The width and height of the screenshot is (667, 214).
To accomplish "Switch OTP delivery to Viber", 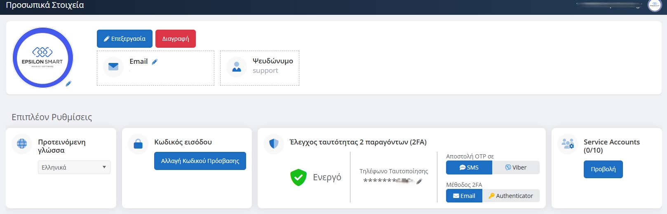I will click(x=516, y=167).
